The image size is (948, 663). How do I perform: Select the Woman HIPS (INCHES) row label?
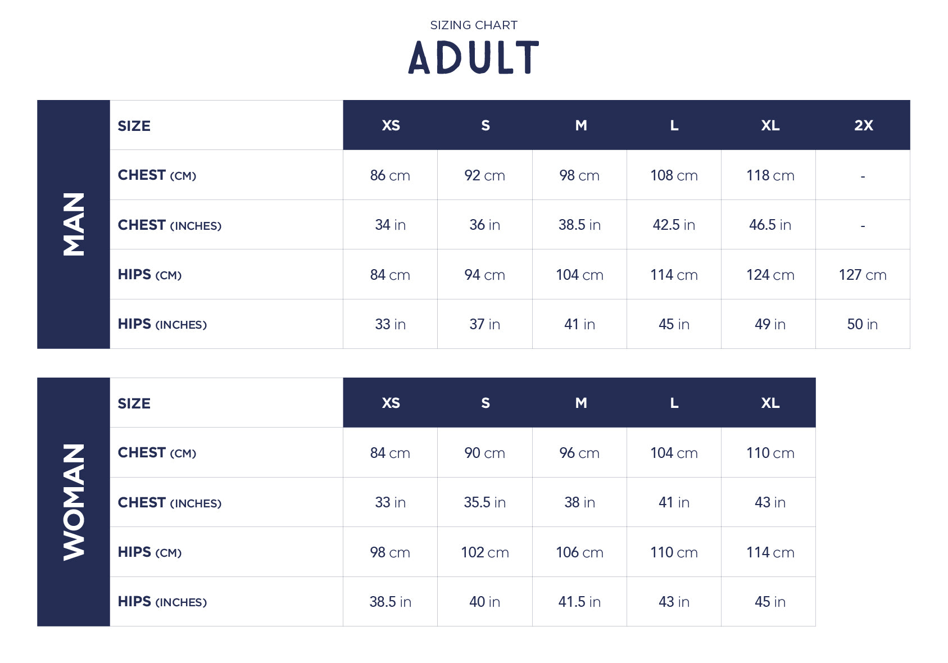coord(162,602)
